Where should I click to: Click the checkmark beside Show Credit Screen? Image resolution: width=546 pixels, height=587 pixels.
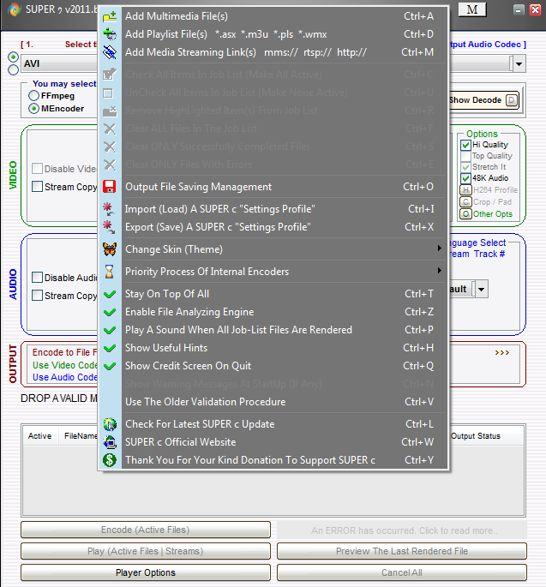110,366
